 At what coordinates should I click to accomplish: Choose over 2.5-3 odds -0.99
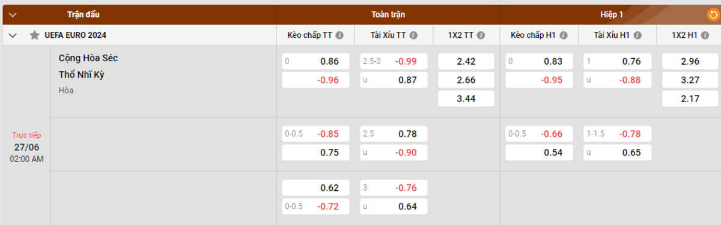coord(394,61)
